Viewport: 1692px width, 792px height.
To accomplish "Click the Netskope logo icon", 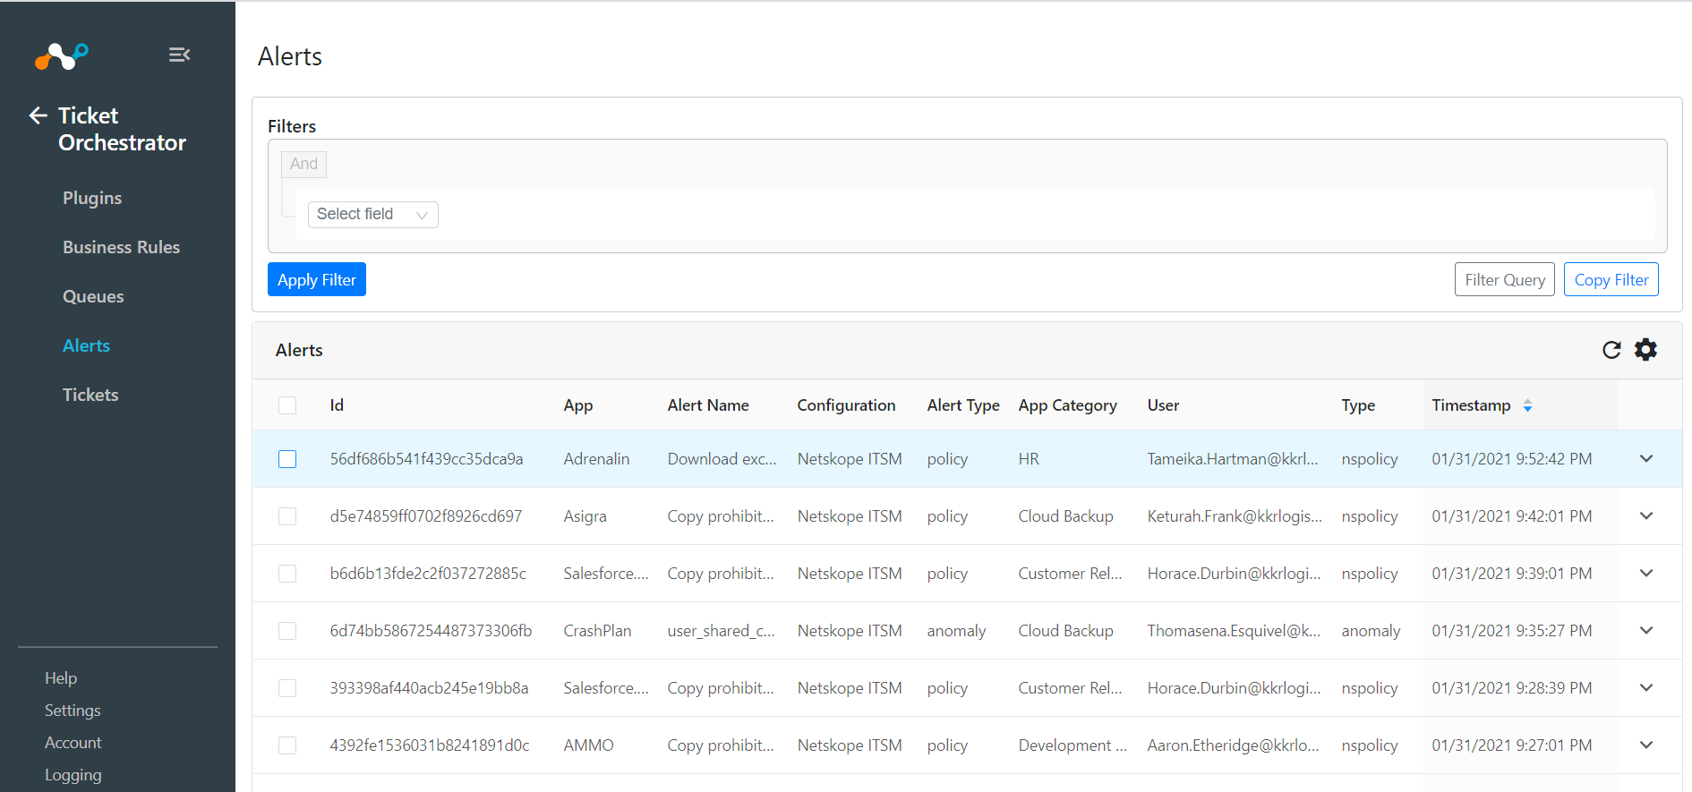I will tap(61, 55).
